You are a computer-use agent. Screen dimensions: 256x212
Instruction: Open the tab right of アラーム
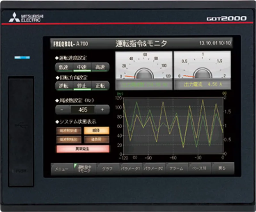click(199, 169)
